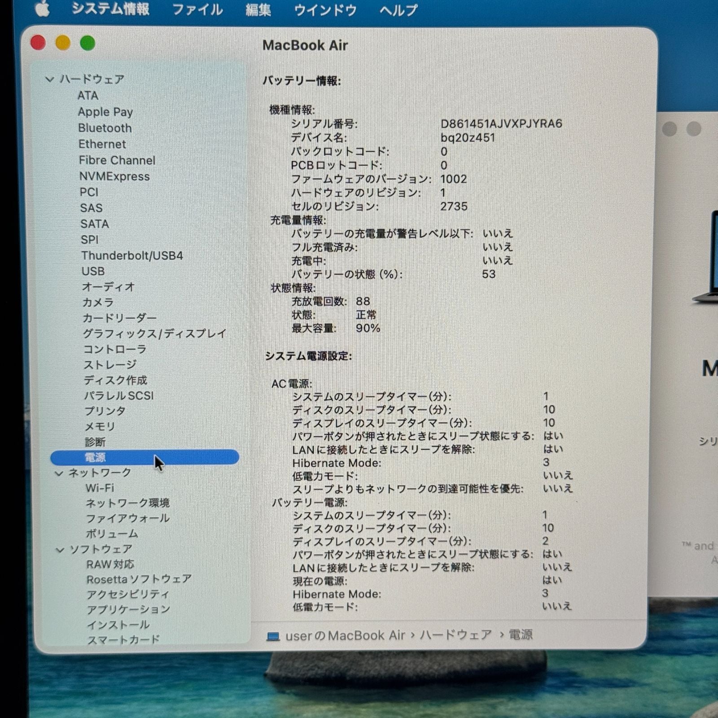Click the serial number D861451AJVXPJYRA6
Viewport: 718px width, 718px height.
pyautogui.click(x=501, y=124)
